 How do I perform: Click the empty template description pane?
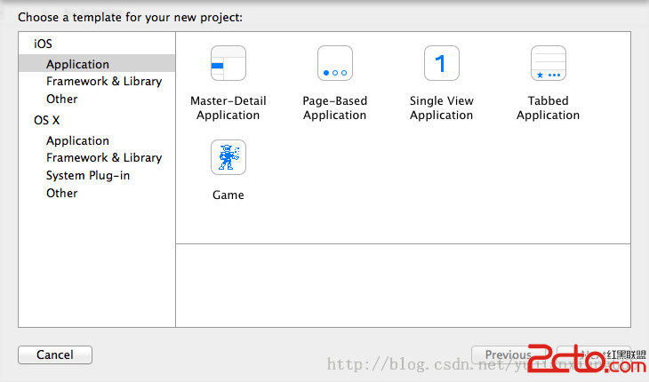[x=403, y=285]
